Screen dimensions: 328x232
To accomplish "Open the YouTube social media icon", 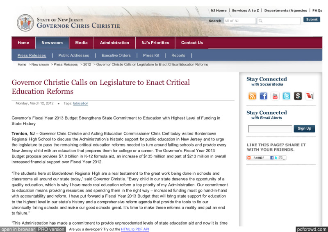I will coord(275,96).
